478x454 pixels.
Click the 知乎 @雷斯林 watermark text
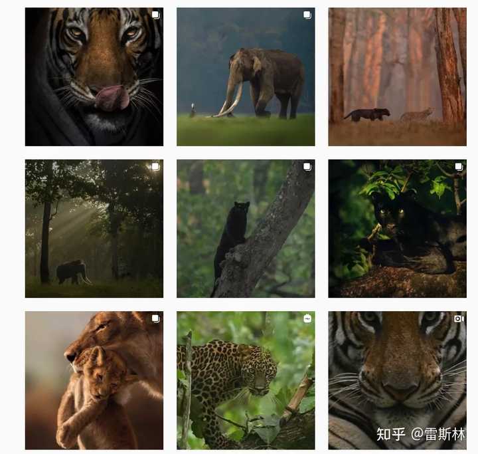pos(420,434)
